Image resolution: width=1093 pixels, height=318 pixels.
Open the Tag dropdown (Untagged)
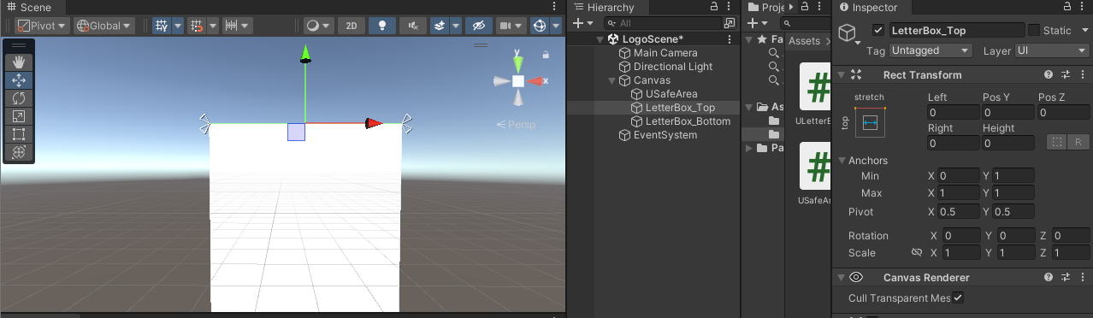pyautogui.click(x=930, y=50)
